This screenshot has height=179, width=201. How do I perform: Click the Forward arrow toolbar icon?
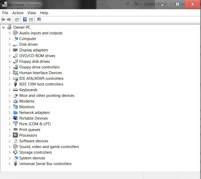[x=9, y=20]
